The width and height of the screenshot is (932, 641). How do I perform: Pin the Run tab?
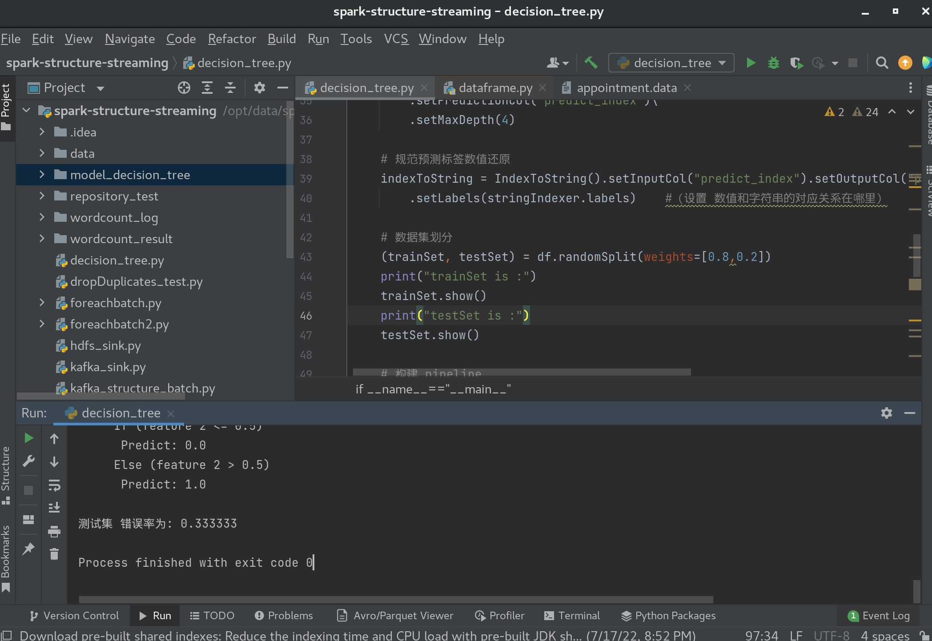pyautogui.click(x=28, y=549)
